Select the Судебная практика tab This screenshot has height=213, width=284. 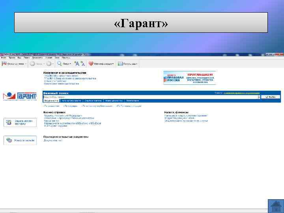(x=93, y=101)
